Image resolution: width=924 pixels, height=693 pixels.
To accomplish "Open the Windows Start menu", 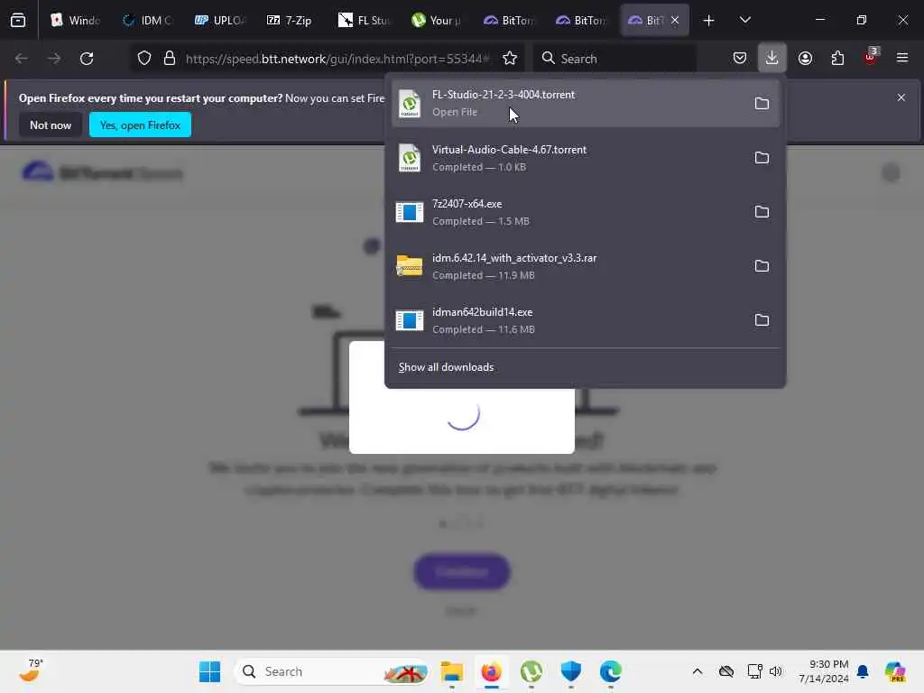I will coord(209,671).
